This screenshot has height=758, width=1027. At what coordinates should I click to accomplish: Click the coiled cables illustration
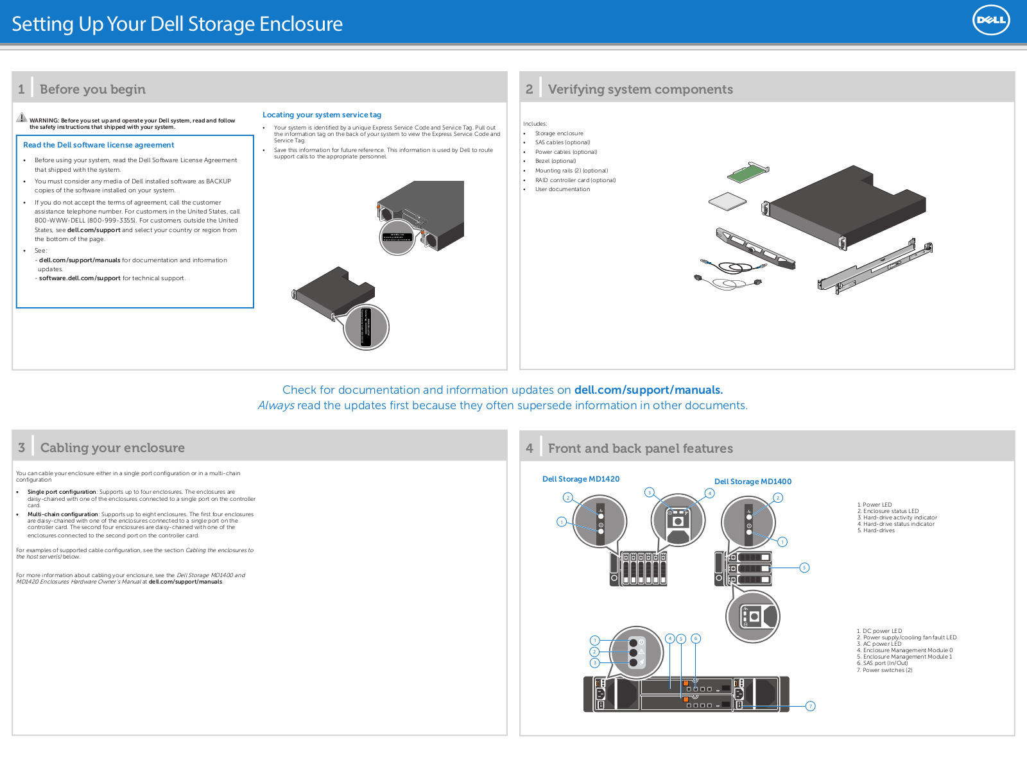730,274
